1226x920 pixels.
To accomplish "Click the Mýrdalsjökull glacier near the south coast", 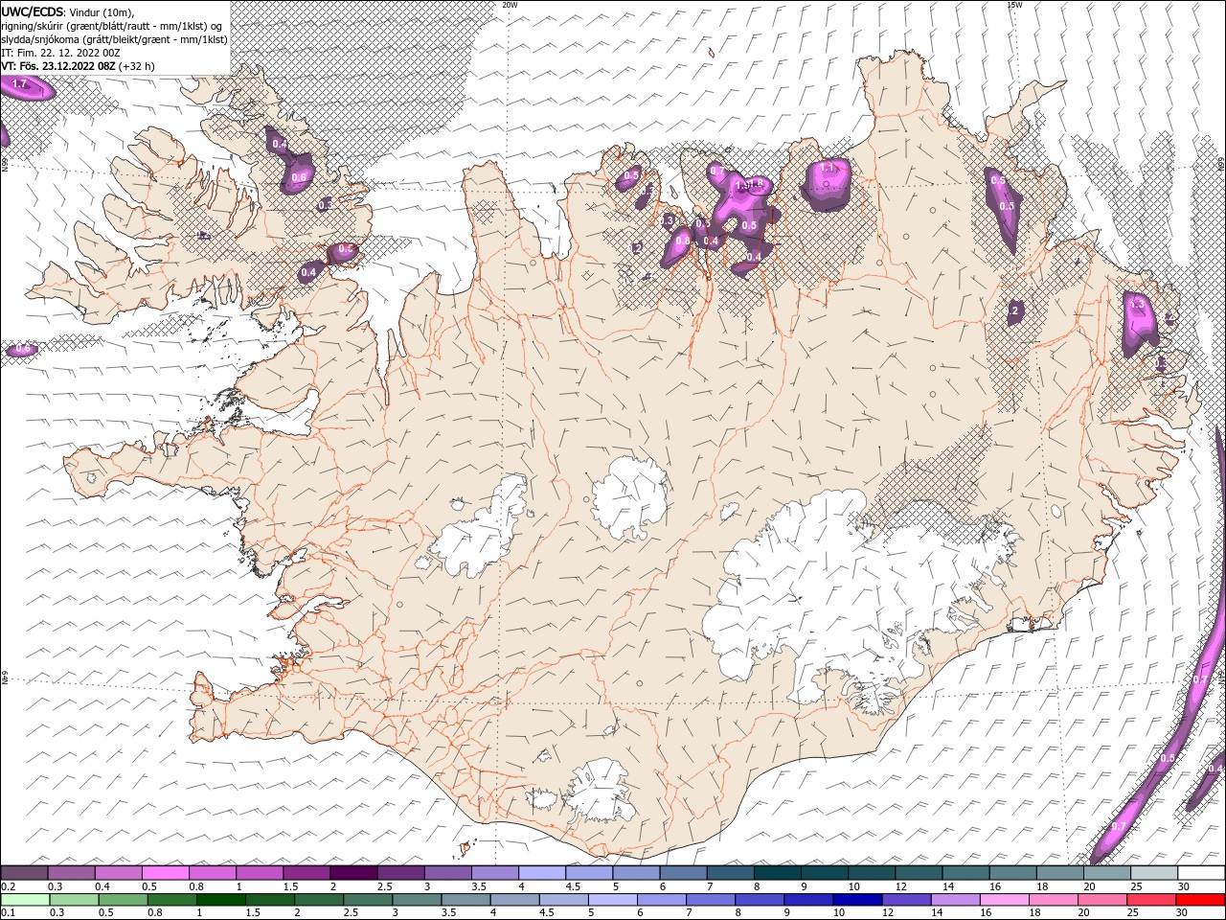I will 601,793.
